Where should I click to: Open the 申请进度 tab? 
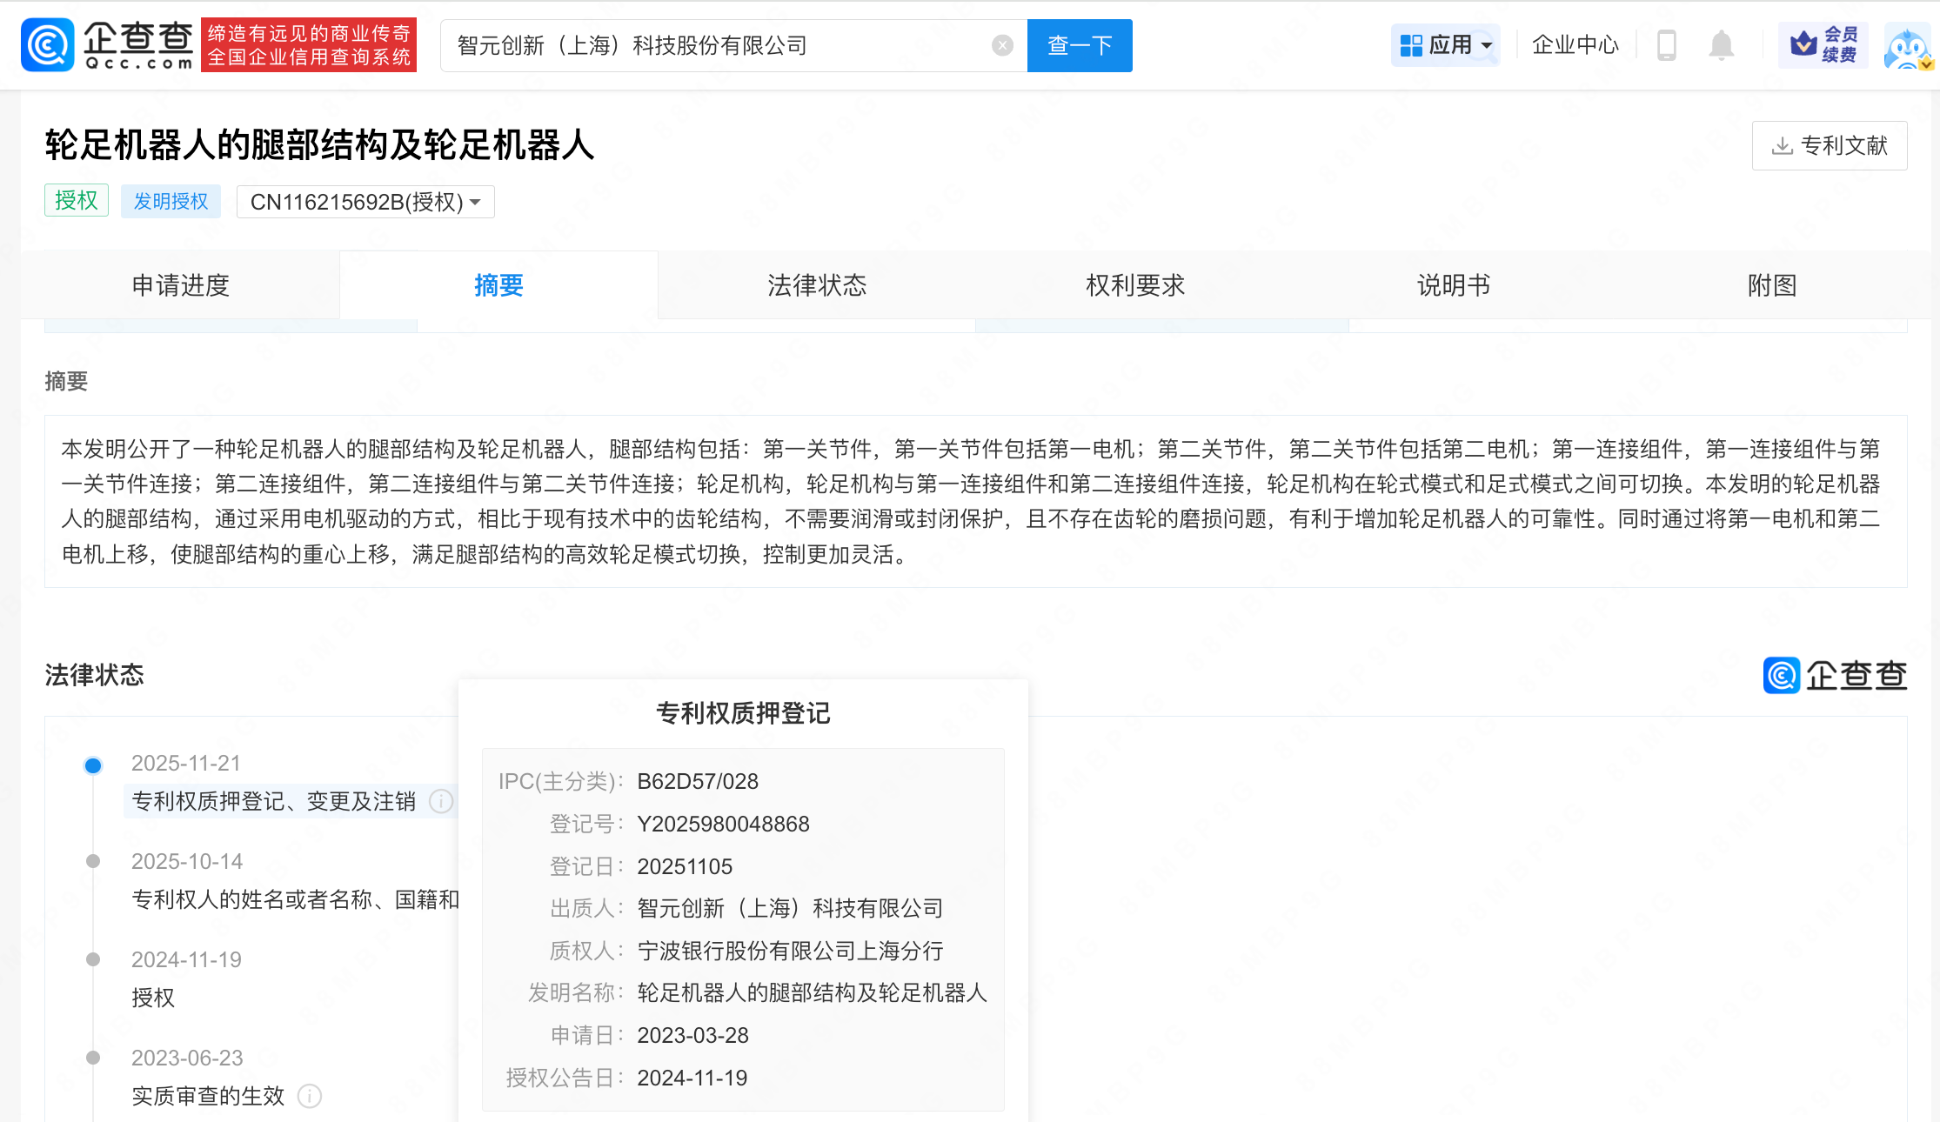(x=180, y=285)
